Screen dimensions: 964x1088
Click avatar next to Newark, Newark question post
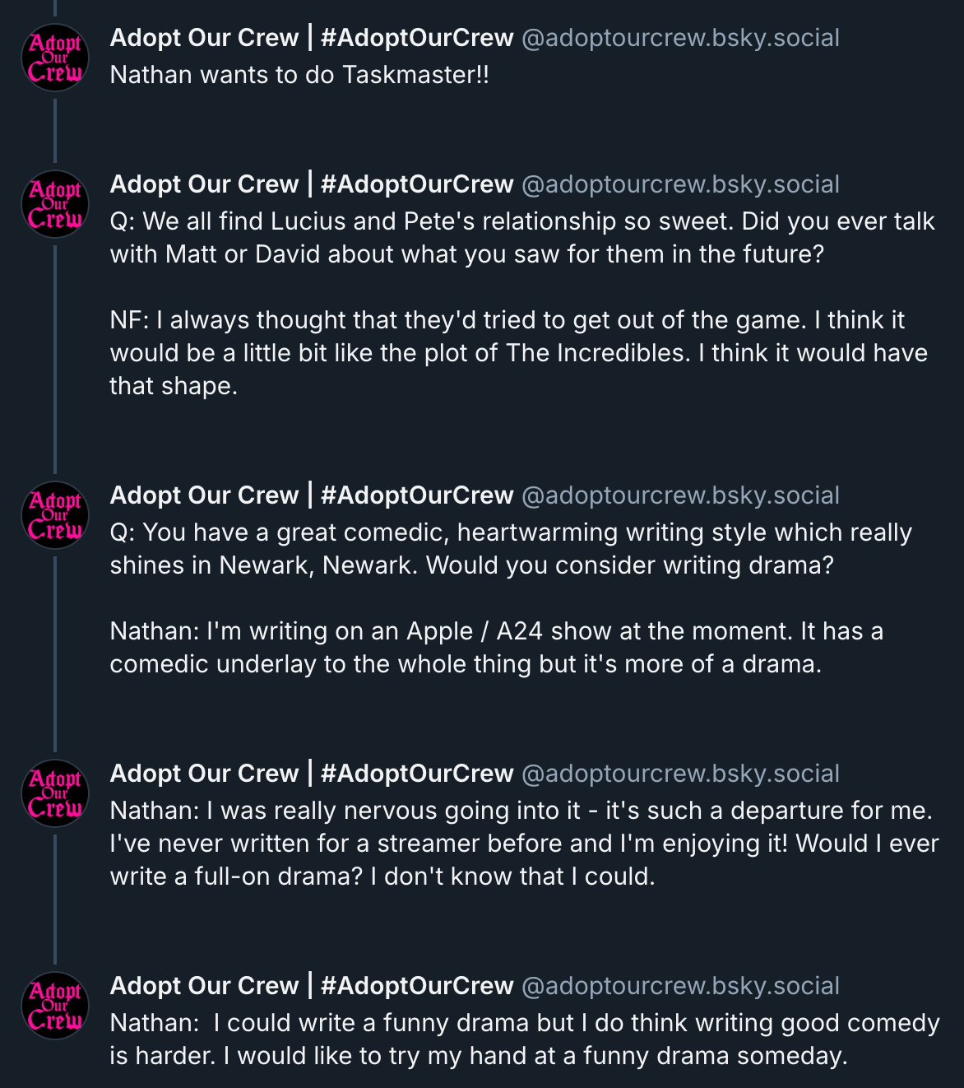point(55,515)
